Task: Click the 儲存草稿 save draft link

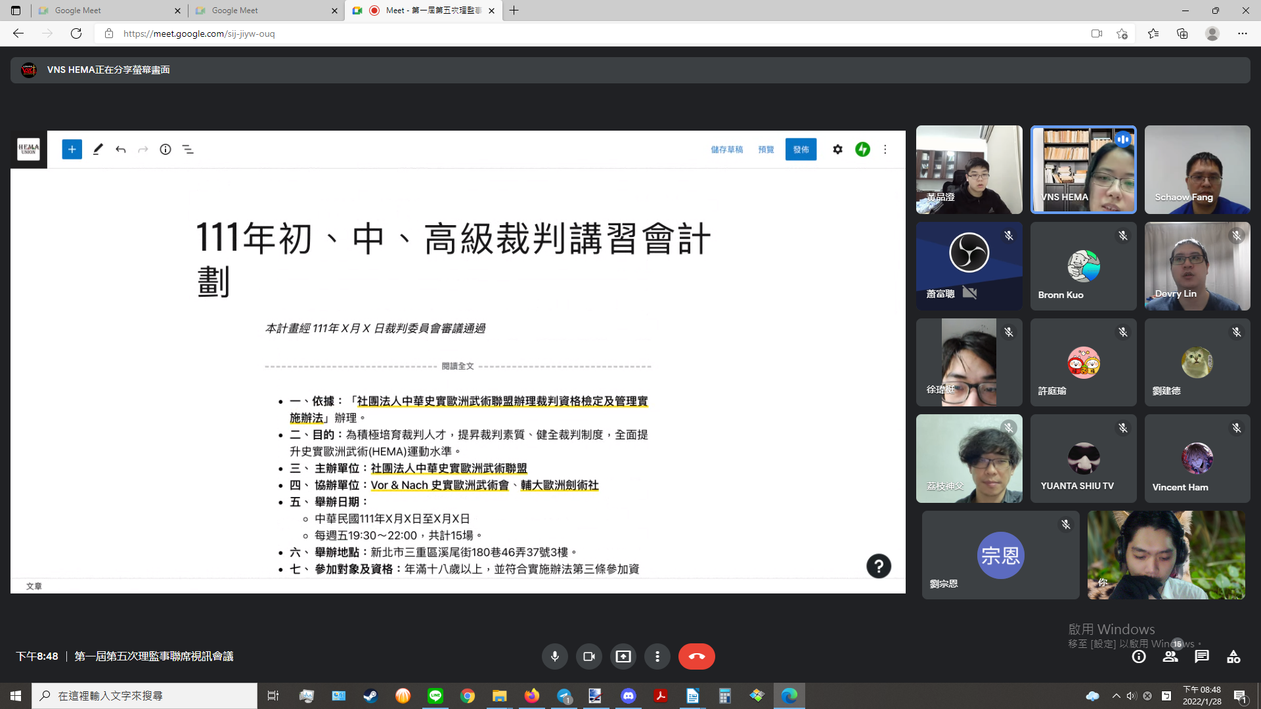Action: point(726,150)
